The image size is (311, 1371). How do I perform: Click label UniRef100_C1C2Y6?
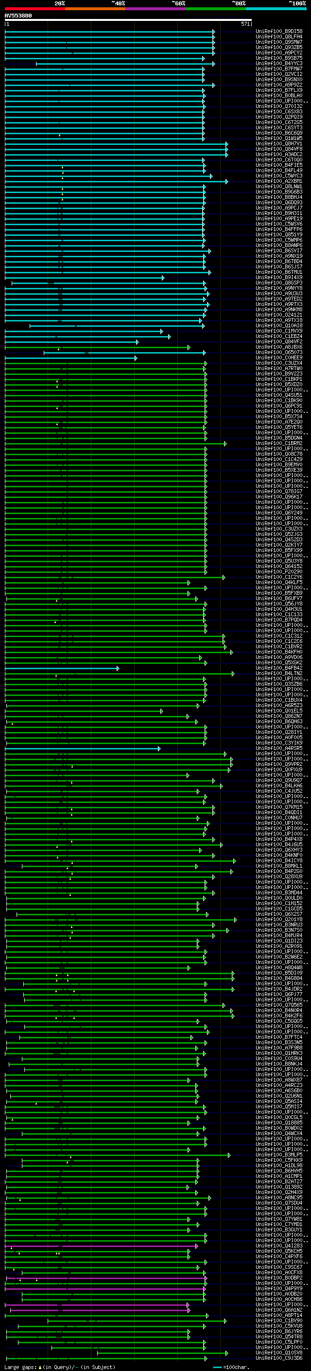click(279, 577)
